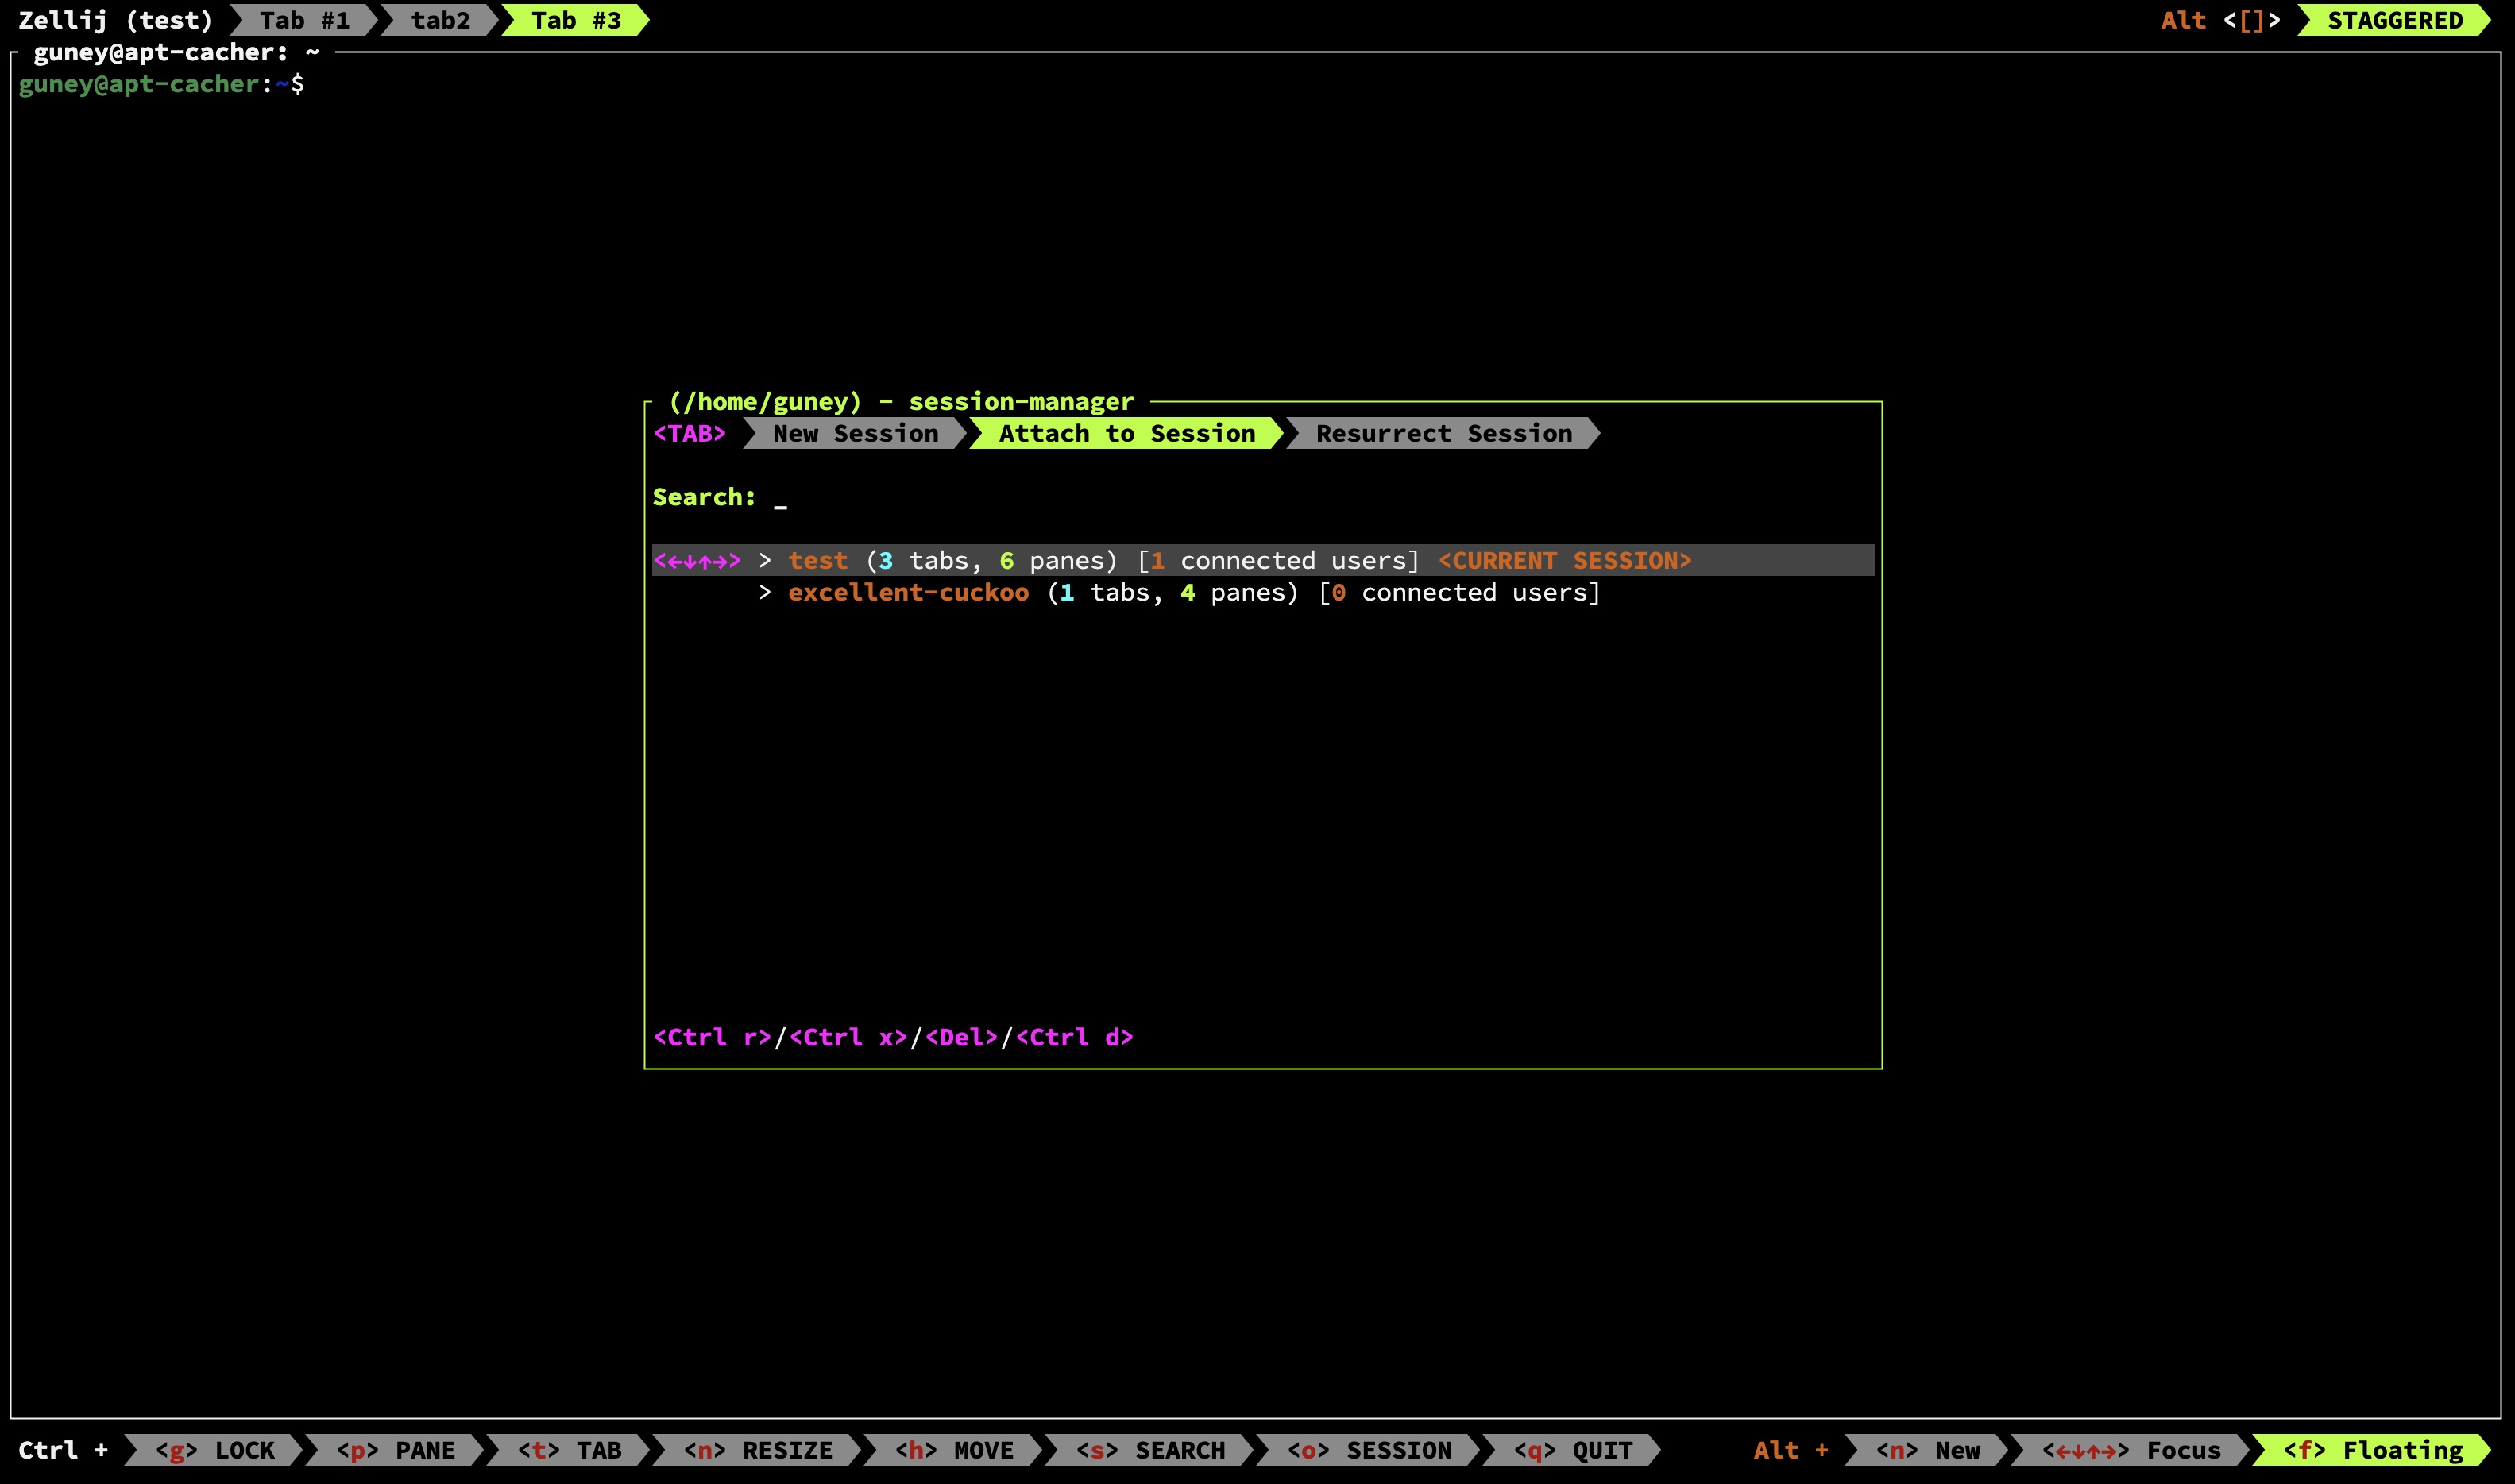Switch to Tab #1

305,20
